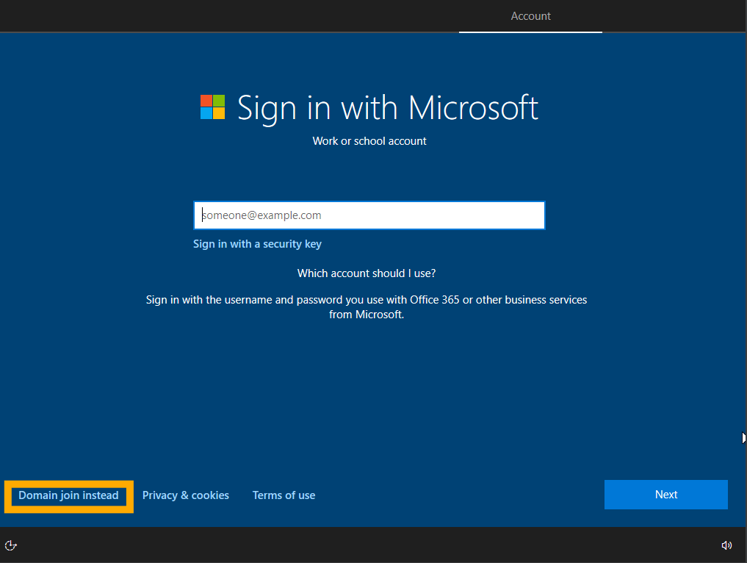The image size is (747, 563).
Task: Open Terms of use link
Action: coord(284,495)
